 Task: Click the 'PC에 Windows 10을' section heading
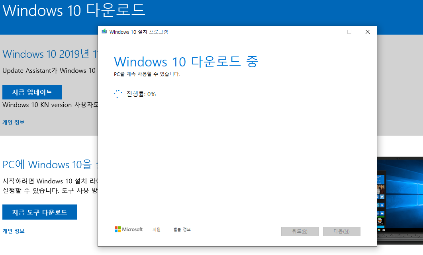click(50, 164)
